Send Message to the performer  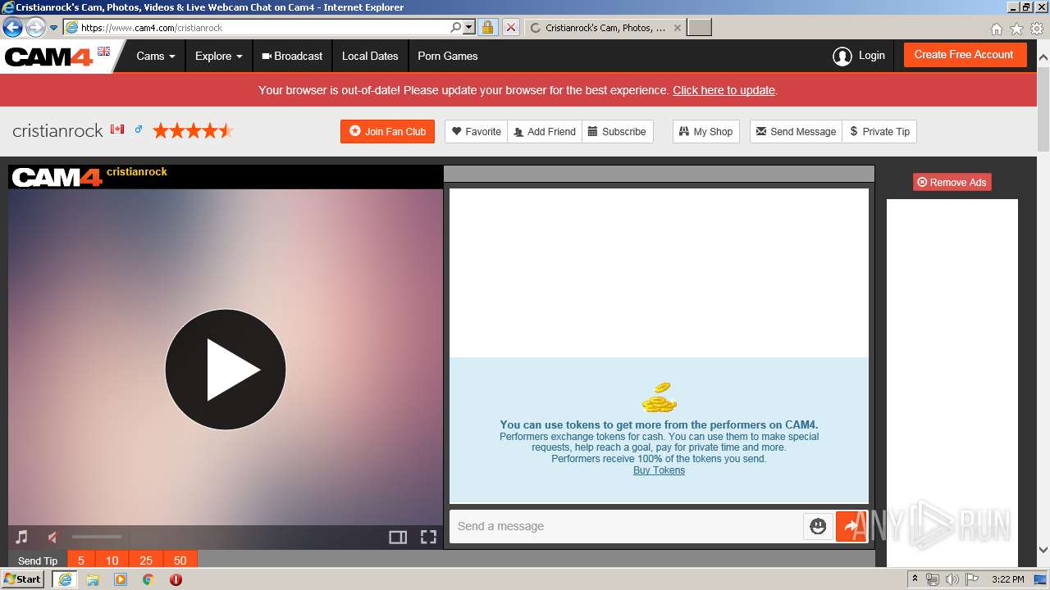796,131
